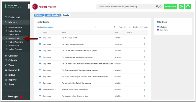The image size is (196, 102).
Task: Click Emails breadcrumb
Action: (66, 15)
